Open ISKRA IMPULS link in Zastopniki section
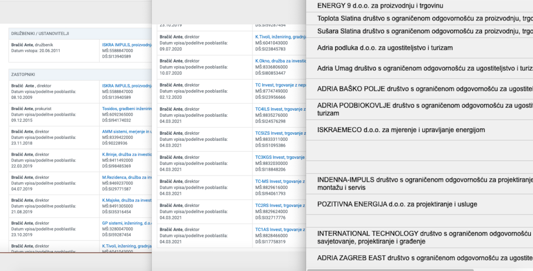The width and height of the screenshot is (533, 271). [127, 86]
